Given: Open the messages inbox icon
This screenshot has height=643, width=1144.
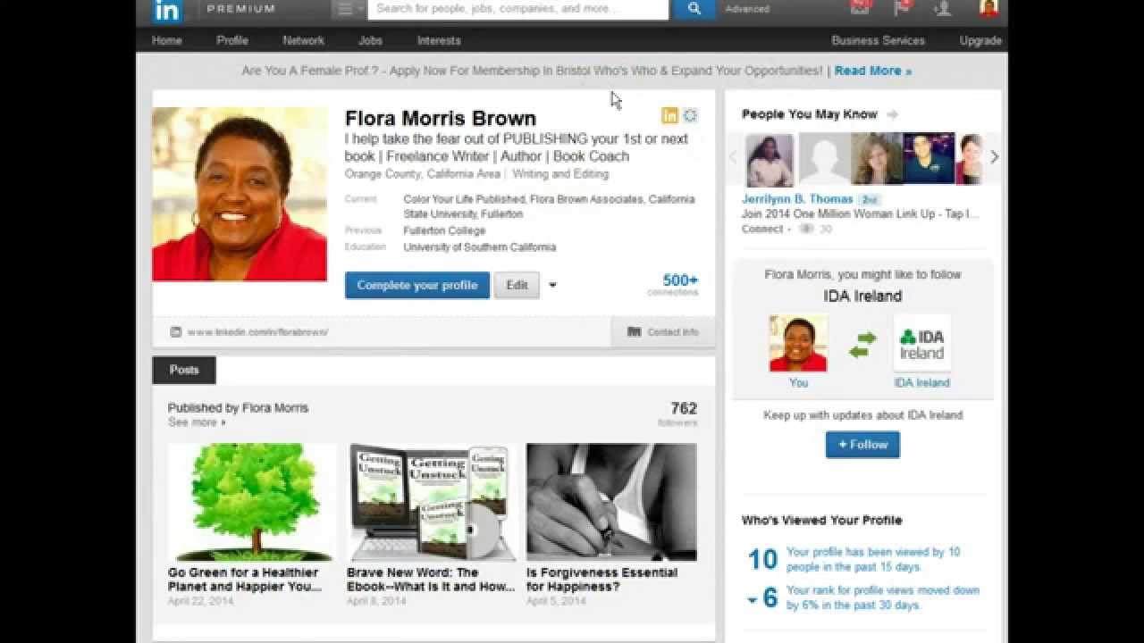Looking at the screenshot, I should 860,8.
